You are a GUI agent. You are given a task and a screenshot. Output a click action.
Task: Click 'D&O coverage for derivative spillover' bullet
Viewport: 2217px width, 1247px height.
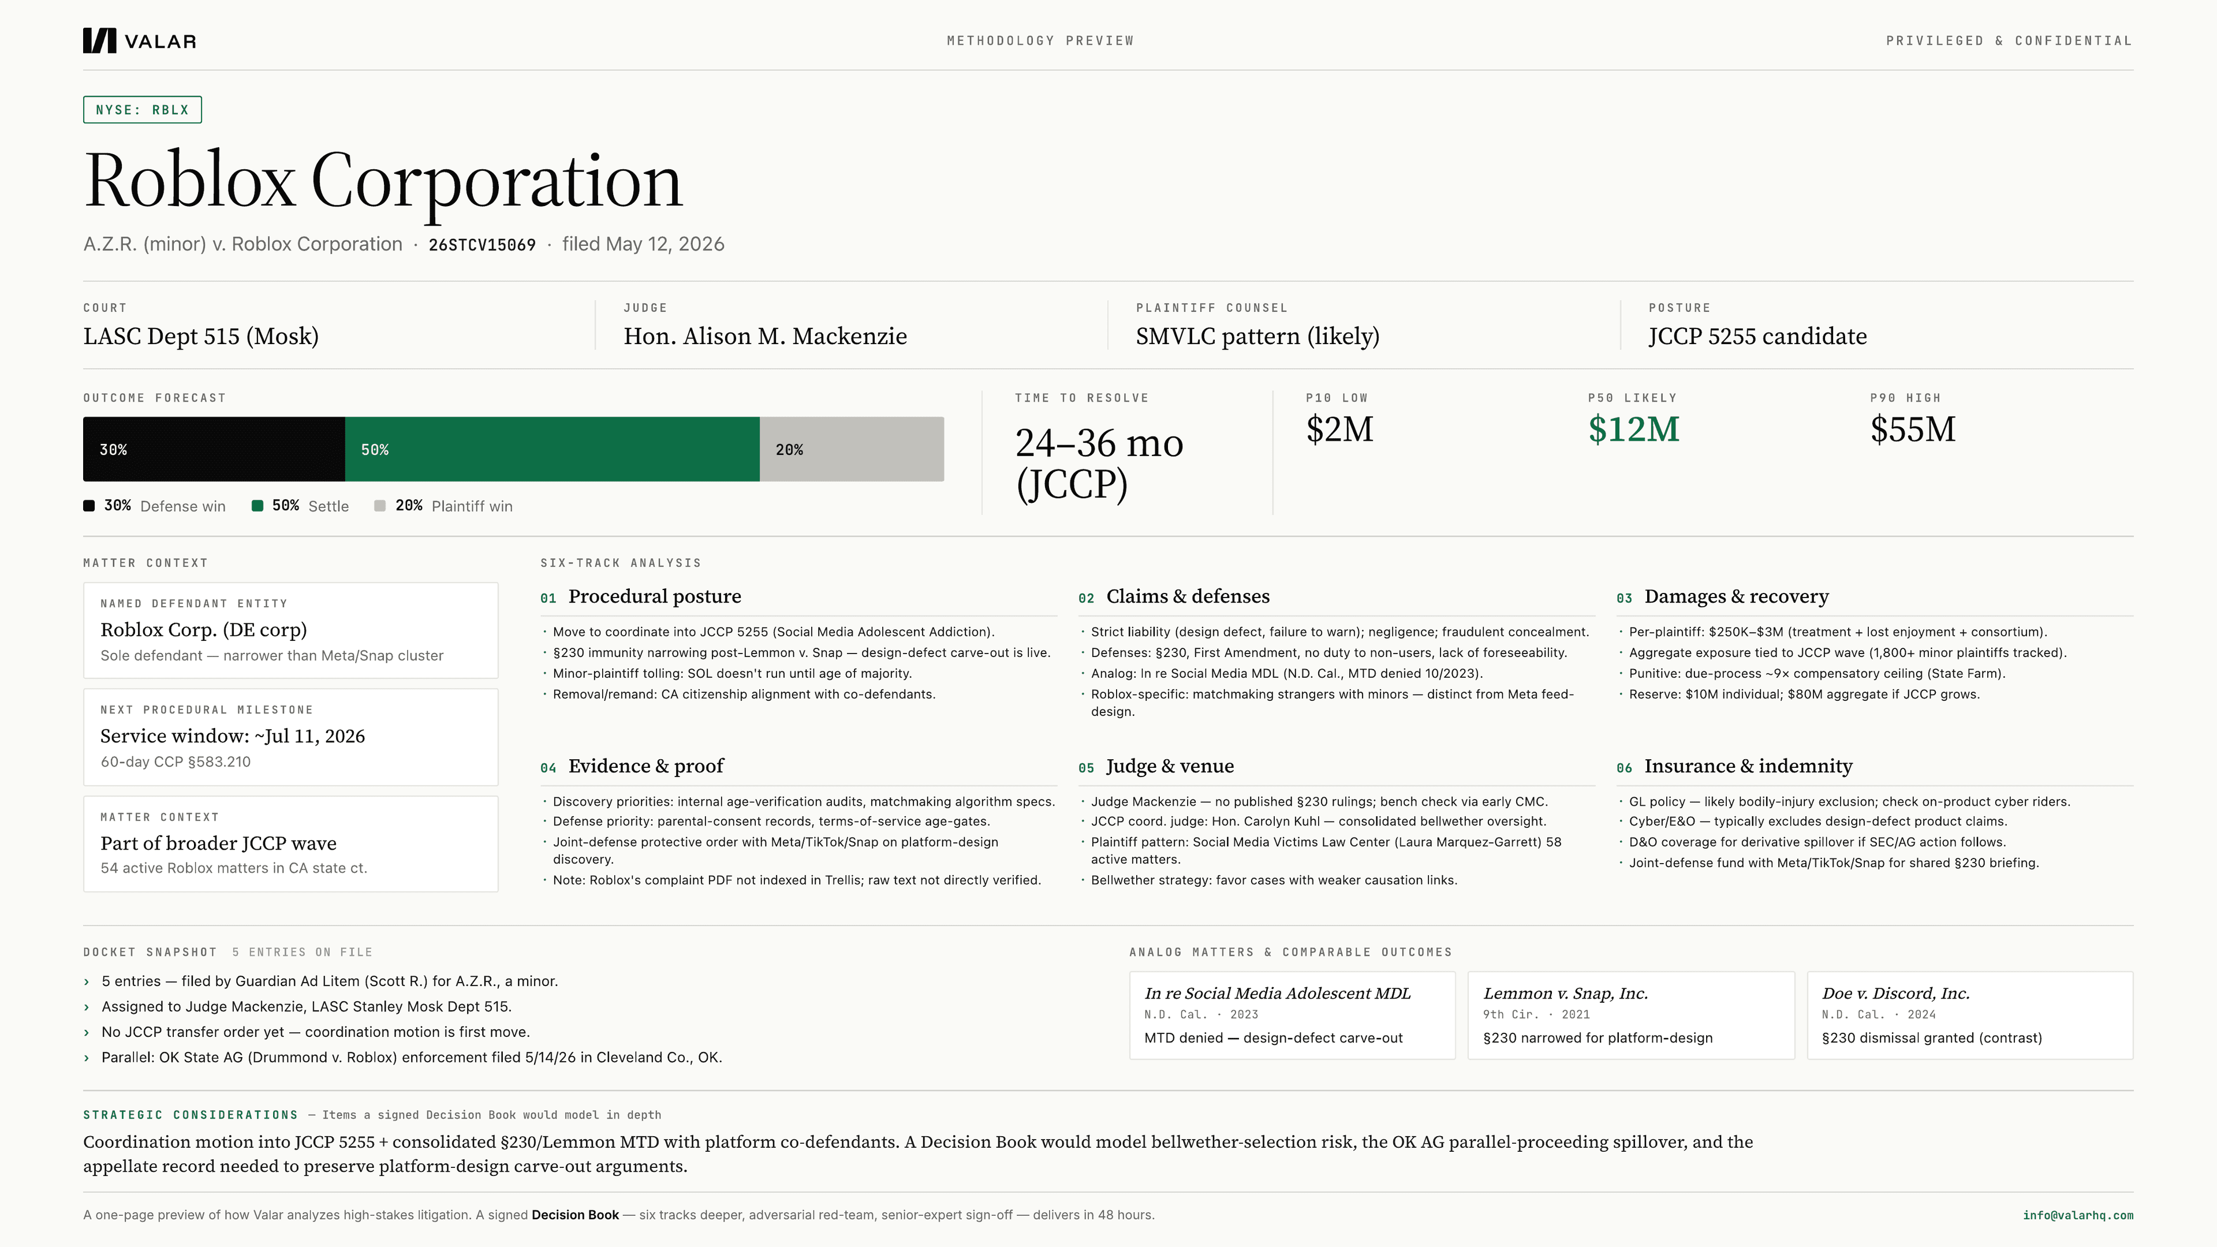[x=1817, y=842]
